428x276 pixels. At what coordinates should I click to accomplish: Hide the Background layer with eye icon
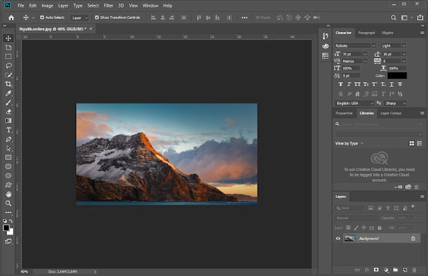pos(338,239)
